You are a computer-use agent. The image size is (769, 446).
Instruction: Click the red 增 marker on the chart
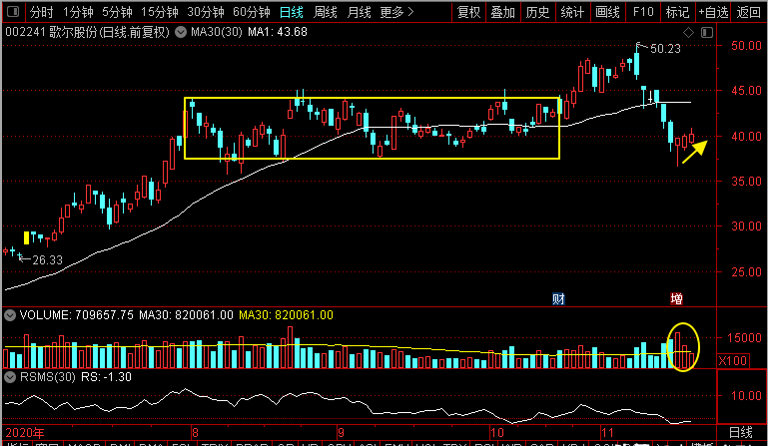pyautogui.click(x=676, y=298)
